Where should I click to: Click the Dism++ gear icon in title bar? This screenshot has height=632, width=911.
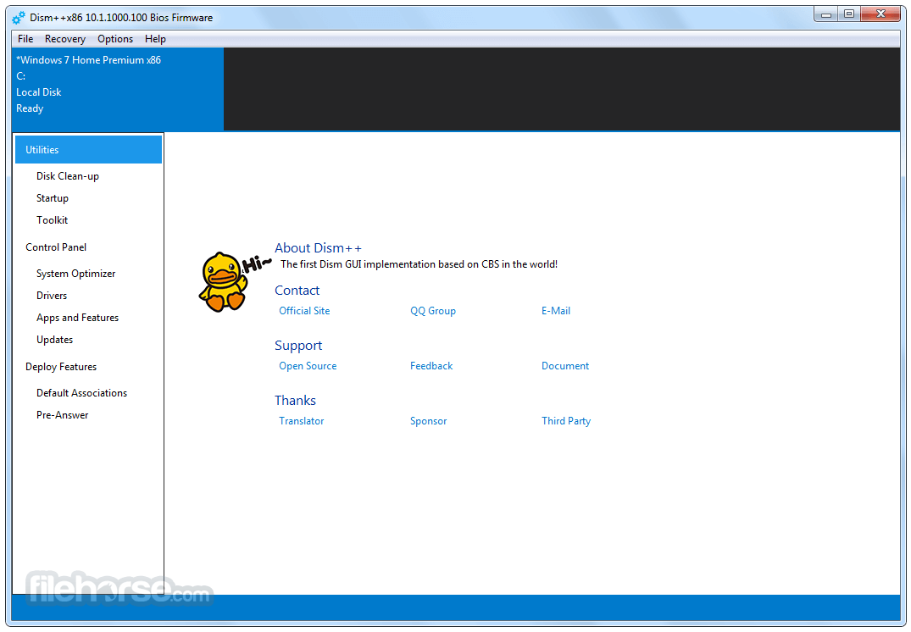pos(19,18)
